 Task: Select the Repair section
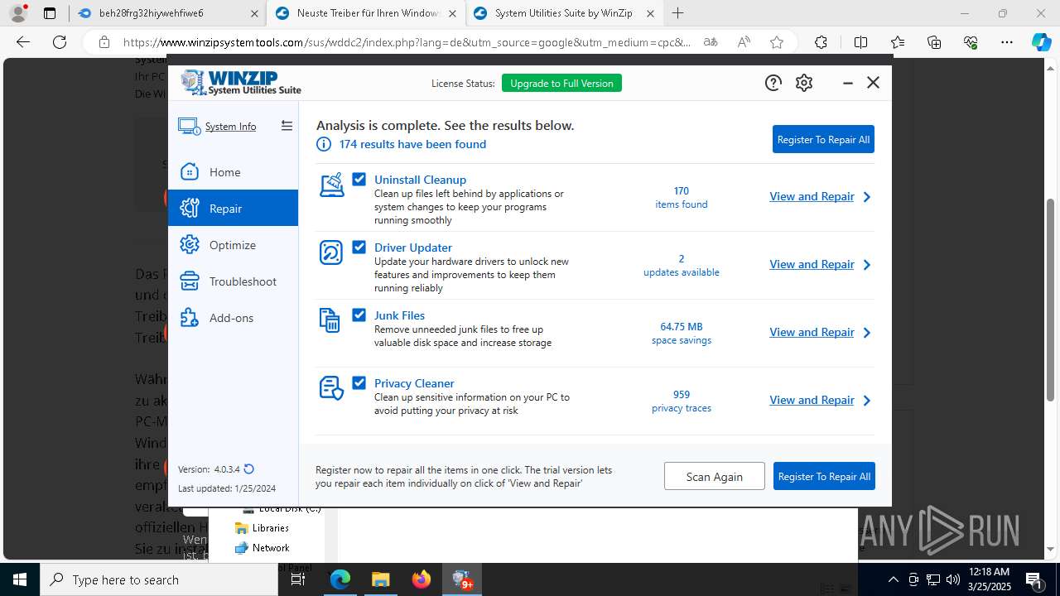233,209
